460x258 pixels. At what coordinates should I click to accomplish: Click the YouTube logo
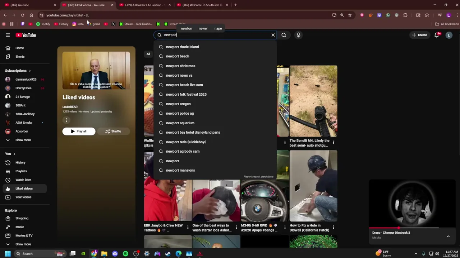pos(26,35)
